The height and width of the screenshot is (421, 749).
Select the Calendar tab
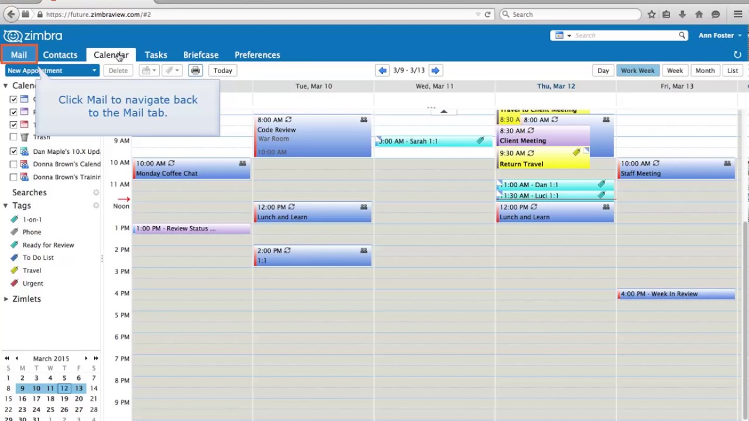111,55
